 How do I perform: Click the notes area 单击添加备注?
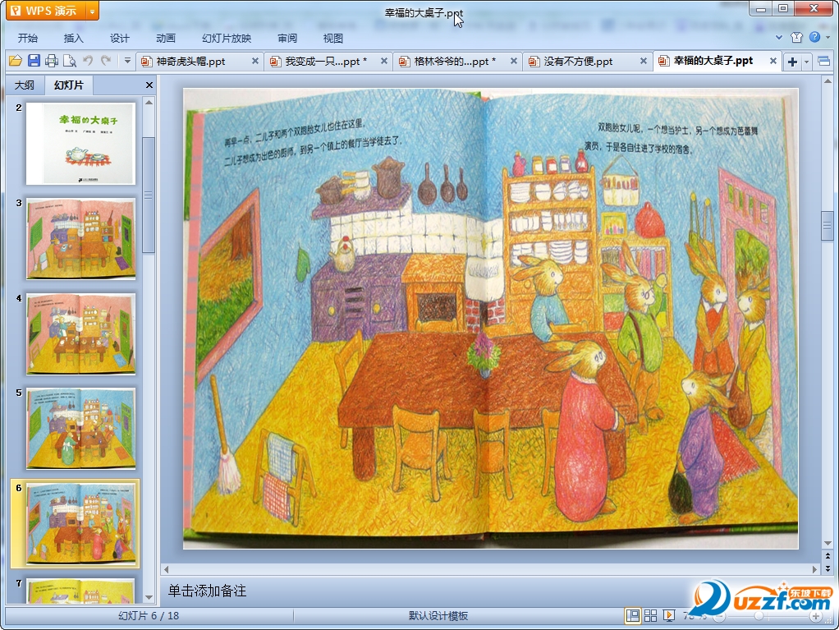[207, 591]
